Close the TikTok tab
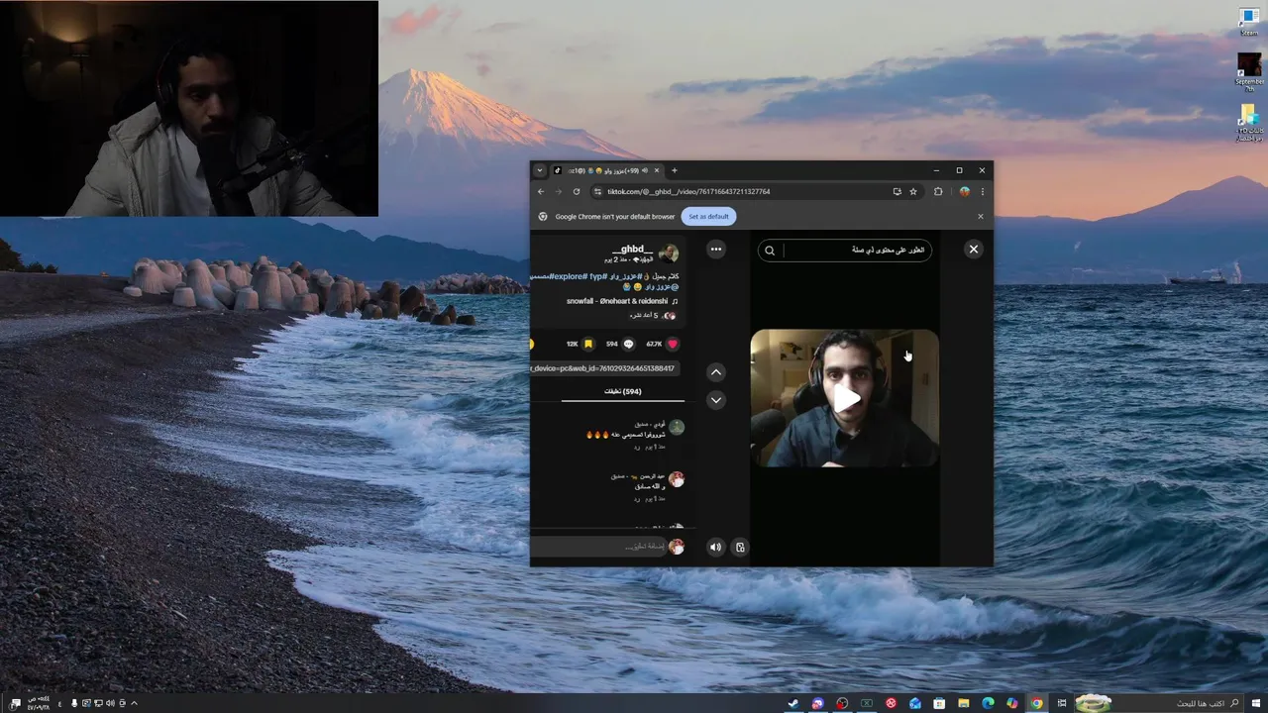The width and height of the screenshot is (1268, 713). click(656, 170)
